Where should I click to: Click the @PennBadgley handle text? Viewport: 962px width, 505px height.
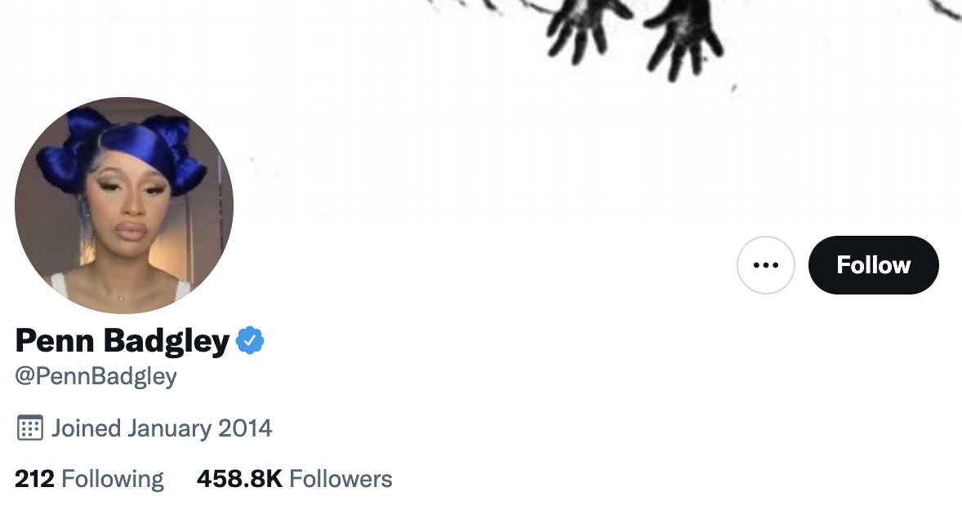pos(96,376)
